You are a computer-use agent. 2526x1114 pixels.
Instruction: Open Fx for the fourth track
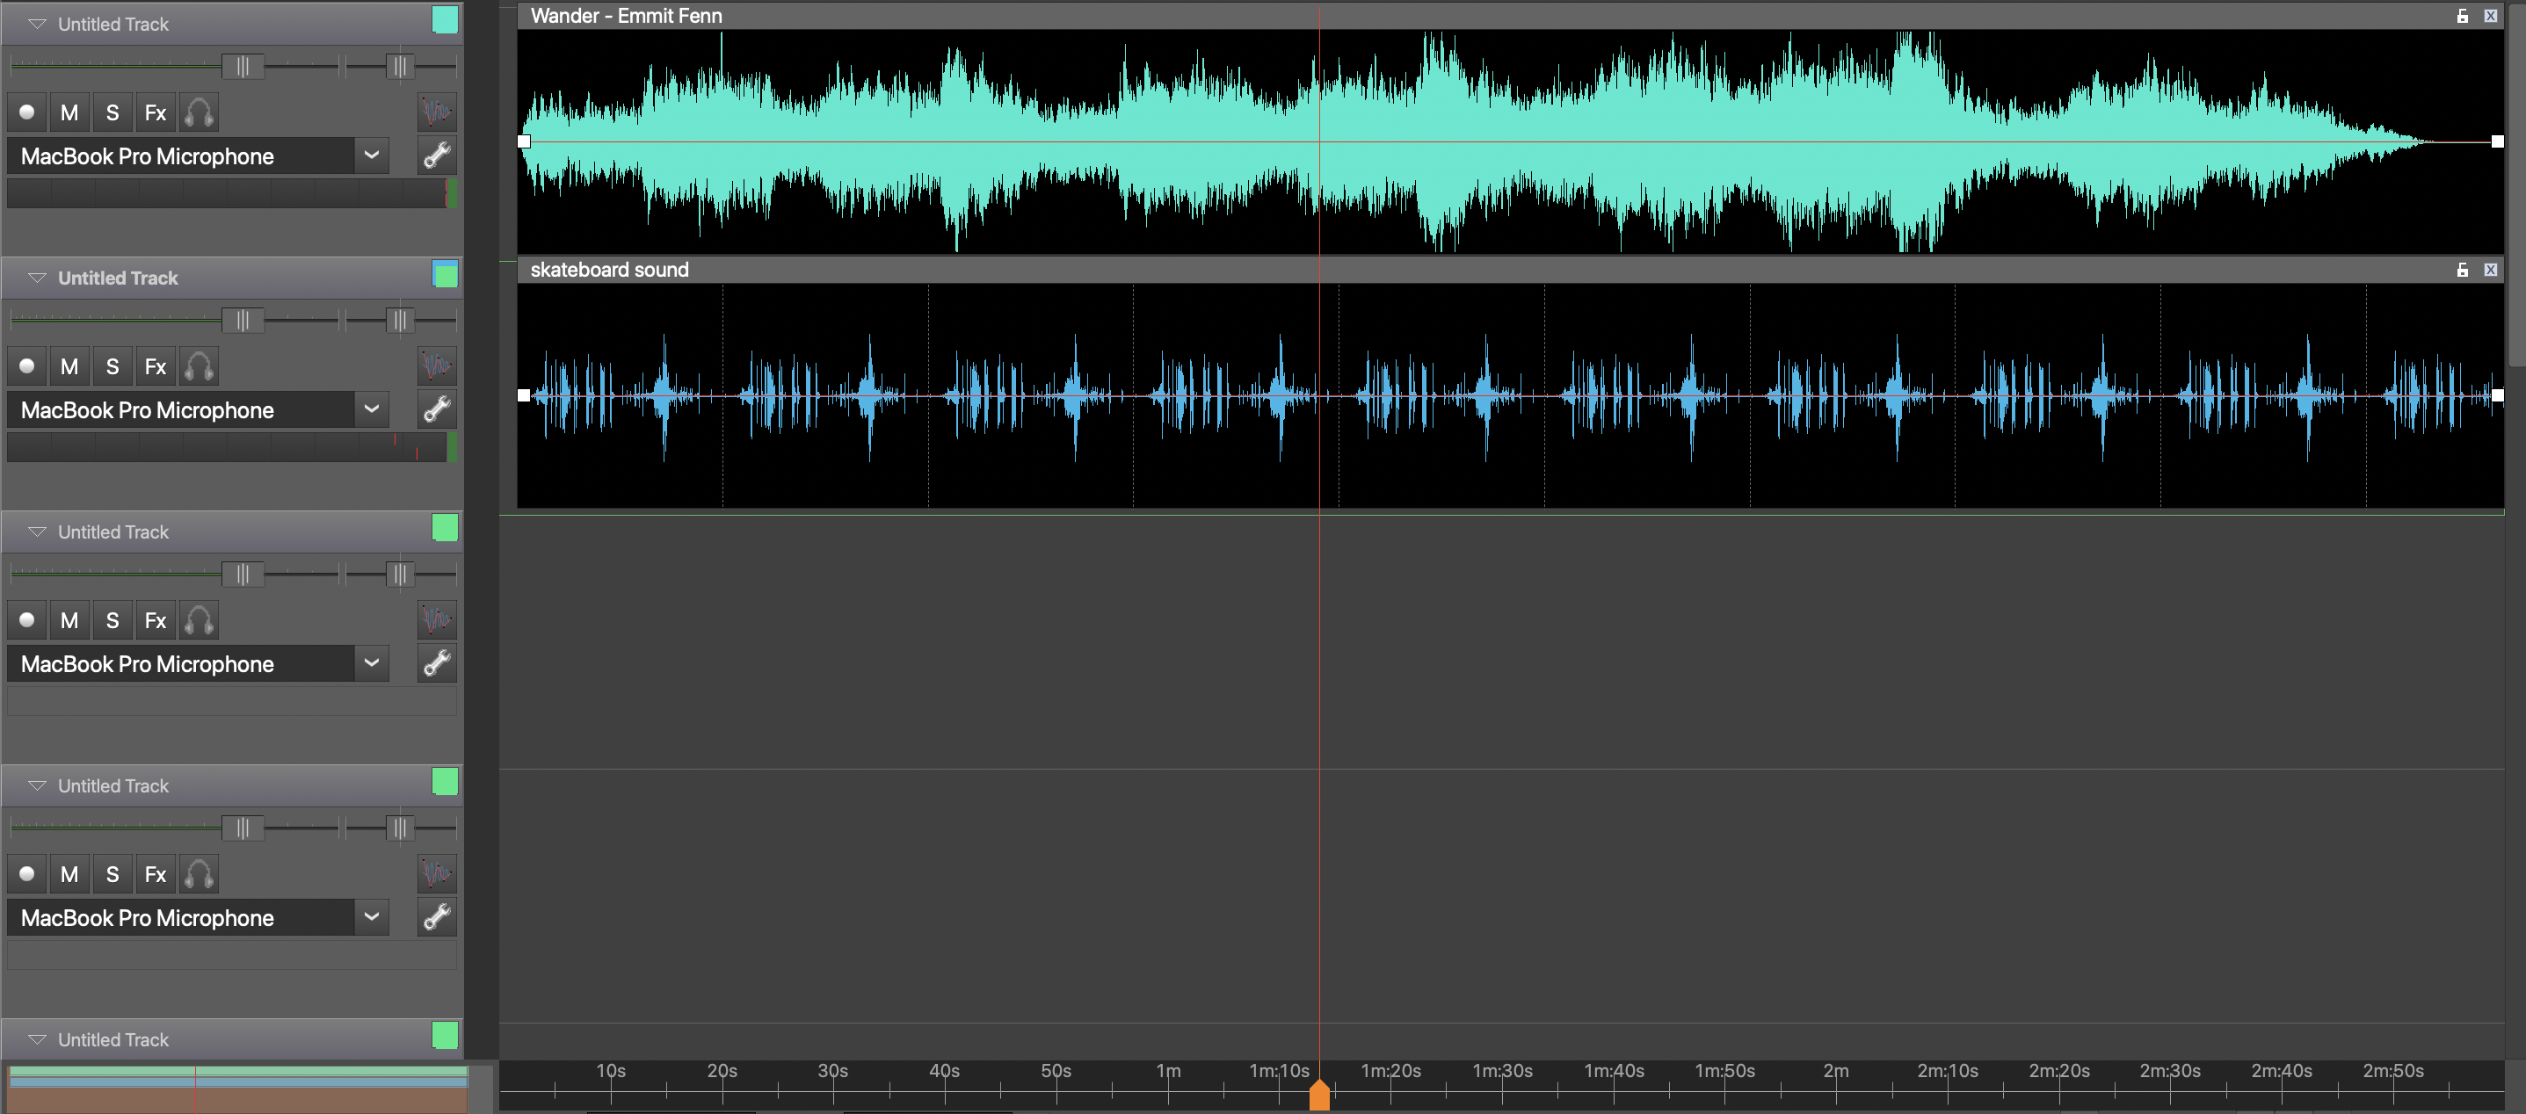[156, 874]
